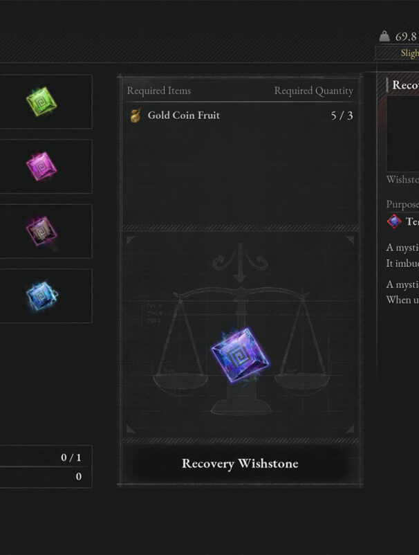Select the blue wishstone slot
The height and width of the screenshot is (555, 419).
46,296
